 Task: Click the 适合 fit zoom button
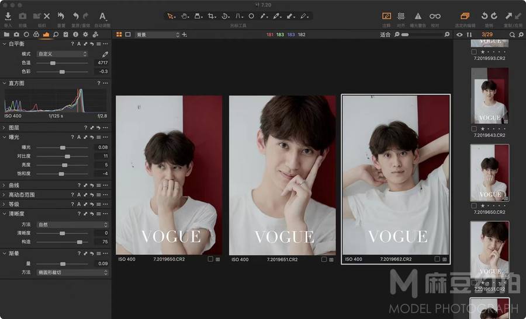coord(385,34)
